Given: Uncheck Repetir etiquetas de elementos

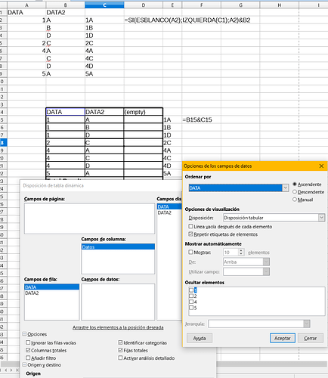Looking at the screenshot, I should [190, 234].
